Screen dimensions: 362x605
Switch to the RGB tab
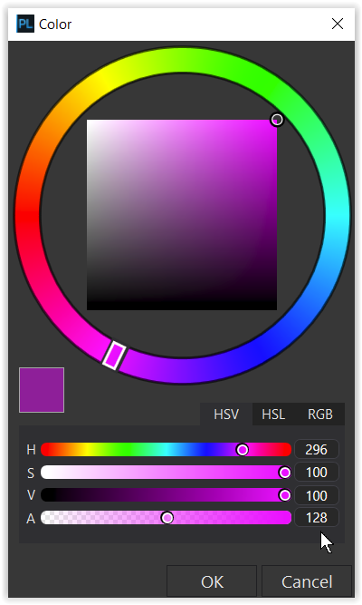320,415
